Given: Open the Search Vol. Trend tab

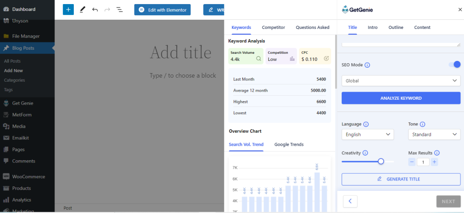Looking at the screenshot, I should pyautogui.click(x=246, y=144).
